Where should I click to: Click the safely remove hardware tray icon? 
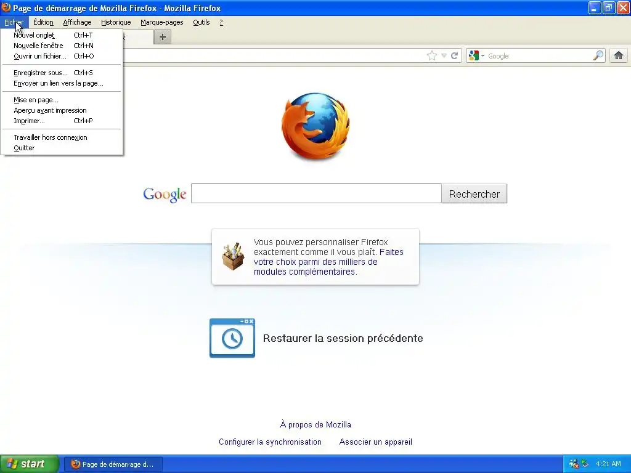tap(585, 464)
